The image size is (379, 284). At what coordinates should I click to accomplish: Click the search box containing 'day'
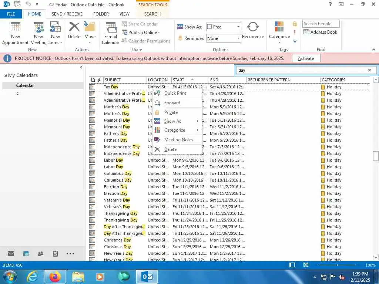pyautogui.click(x=301, y=70)
